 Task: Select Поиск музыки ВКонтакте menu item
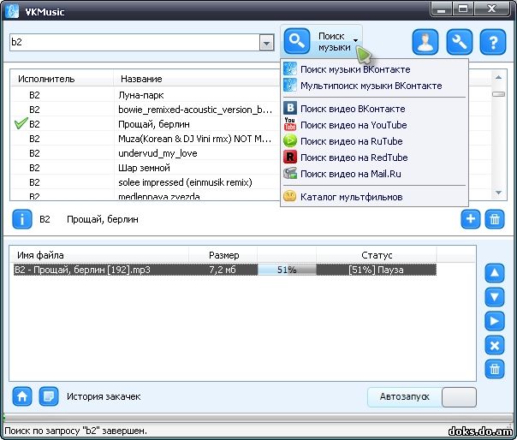point(374,69)
